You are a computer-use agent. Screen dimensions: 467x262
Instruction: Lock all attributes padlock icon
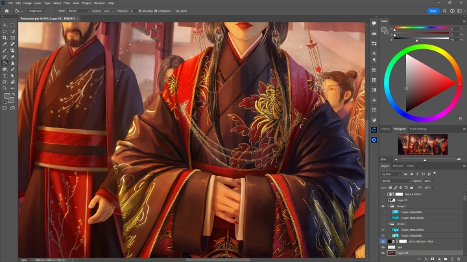click(412, 188)
